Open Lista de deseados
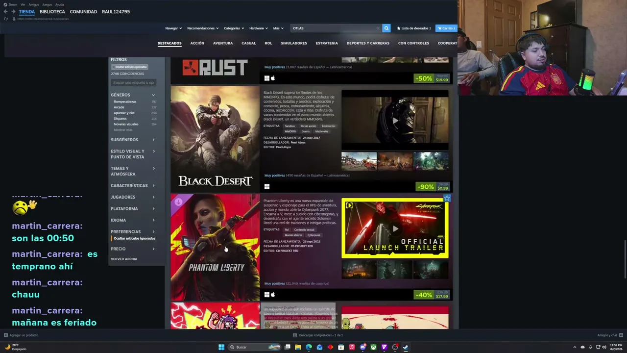Viewport: 627px width, 353px height. (414, 28)
